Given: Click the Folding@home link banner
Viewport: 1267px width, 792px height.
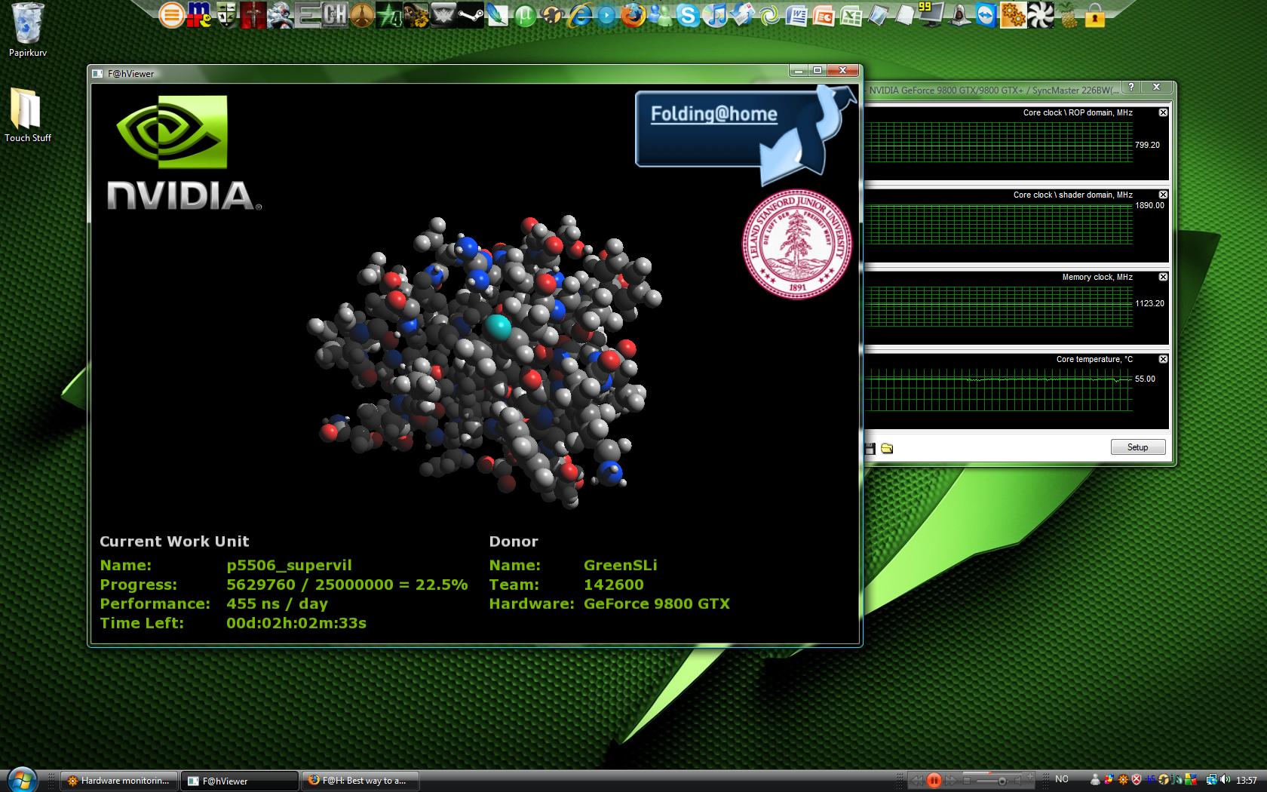Looking at the screenshot, I should pyautogui.click(x=714, y=114).
